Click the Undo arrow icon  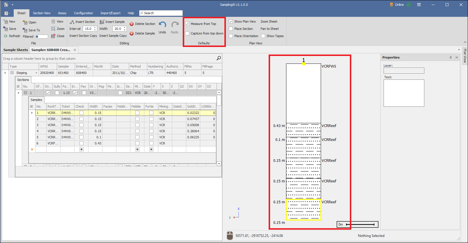click(x=162, y=25)
